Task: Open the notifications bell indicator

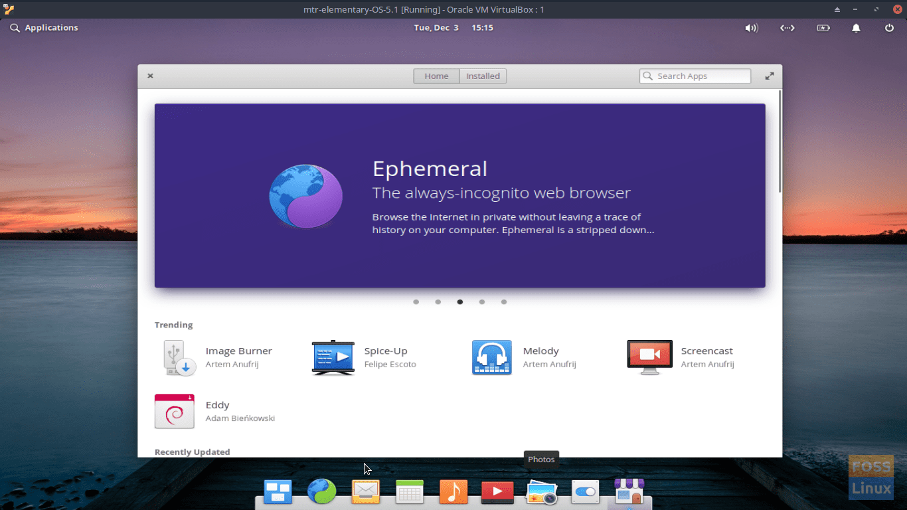Action: [857, 28]
